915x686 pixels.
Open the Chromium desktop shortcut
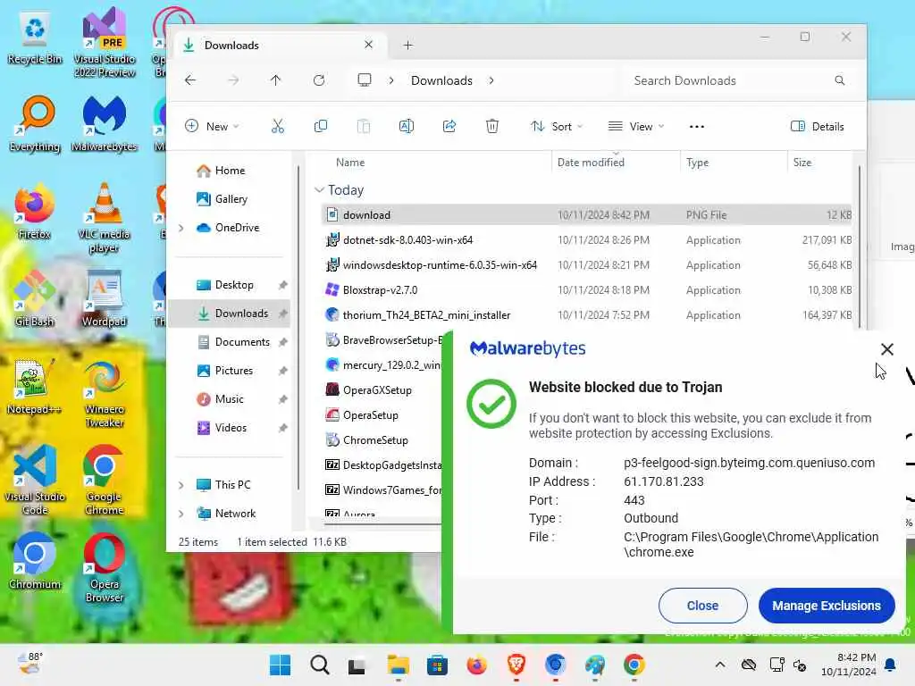coord(35,561)
